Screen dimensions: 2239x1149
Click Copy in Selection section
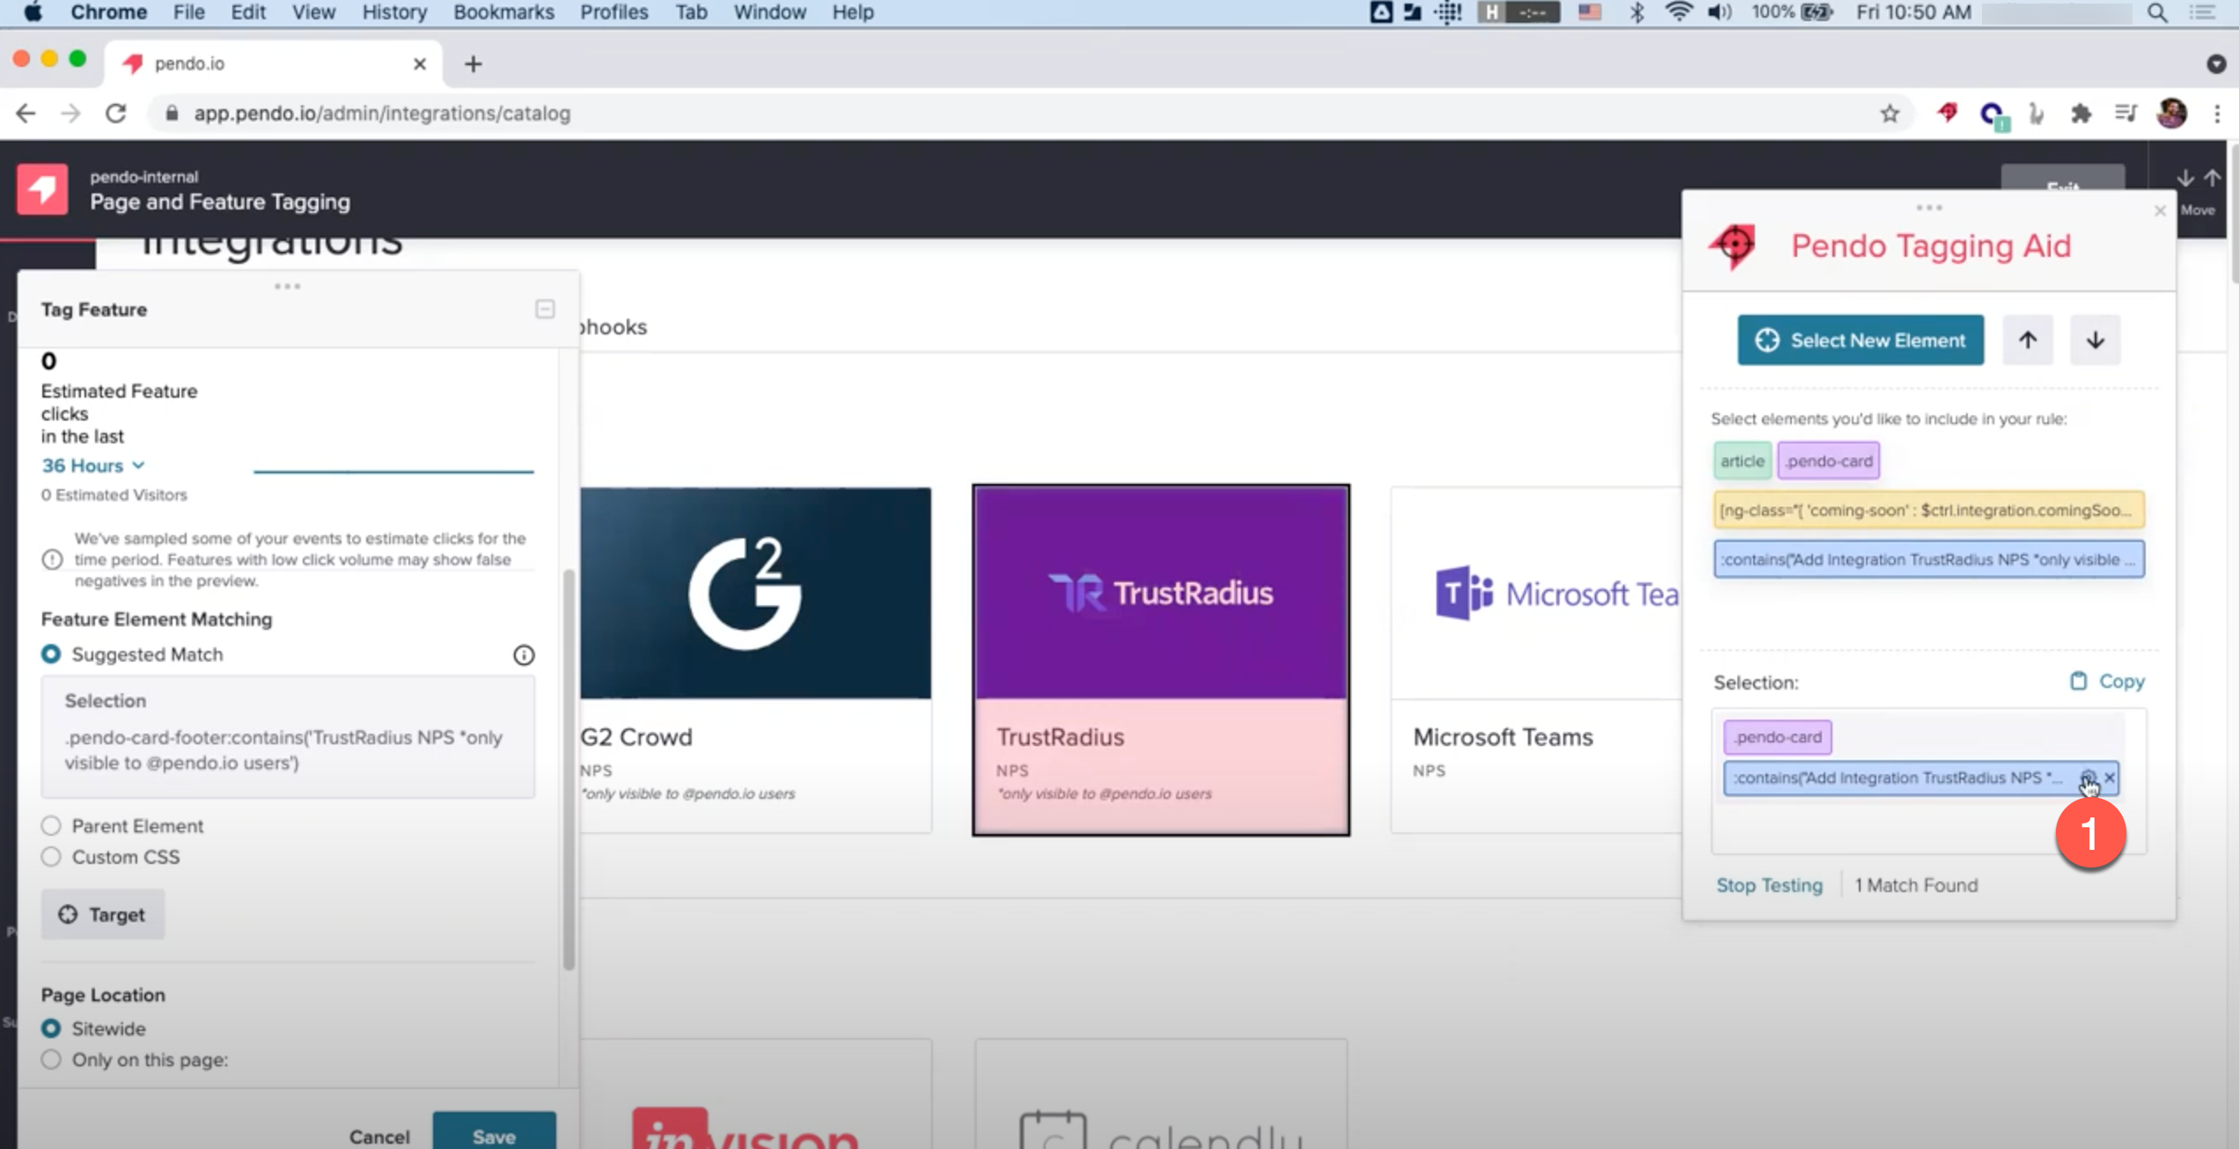[2107, 682]
